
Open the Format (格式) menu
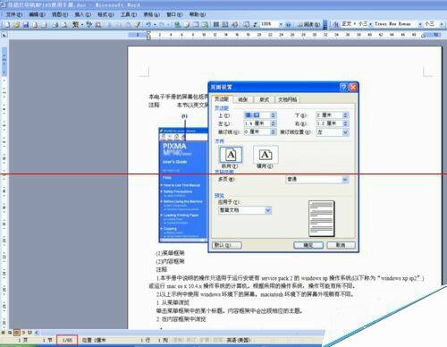(x=105, y=14)
